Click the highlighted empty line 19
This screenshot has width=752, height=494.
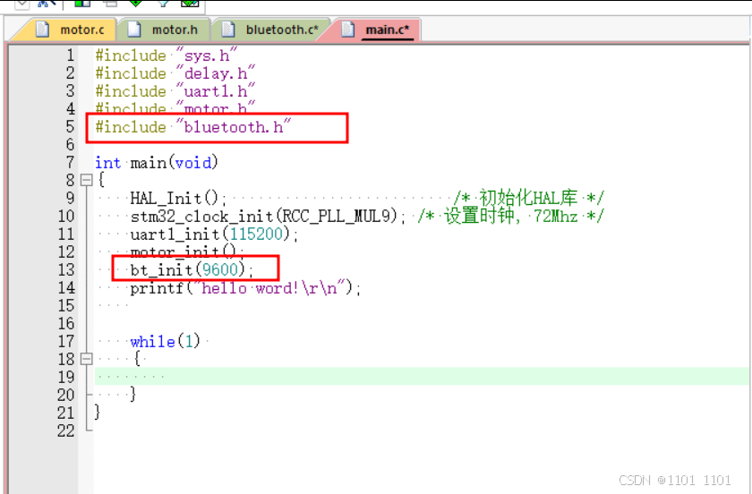422,377
